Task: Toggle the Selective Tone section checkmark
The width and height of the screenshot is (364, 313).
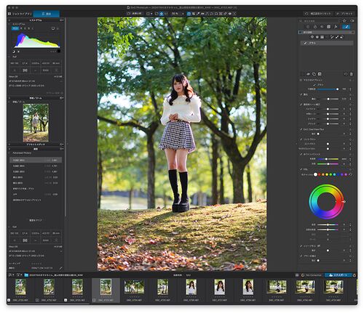Action: pyautogui.click(x=301, y=105)
